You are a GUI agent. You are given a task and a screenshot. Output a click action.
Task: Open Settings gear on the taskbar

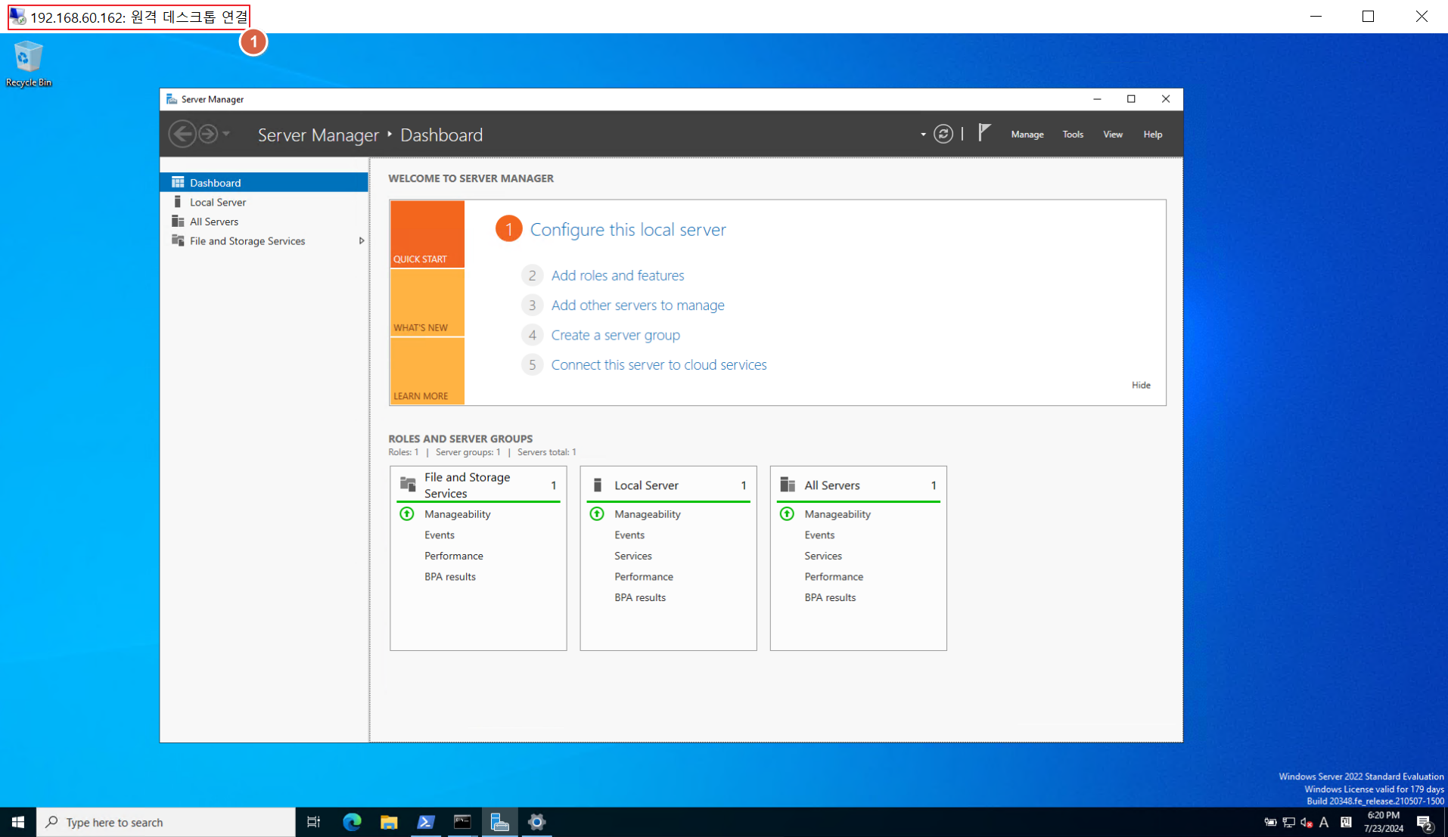click(x=536, y=822)
